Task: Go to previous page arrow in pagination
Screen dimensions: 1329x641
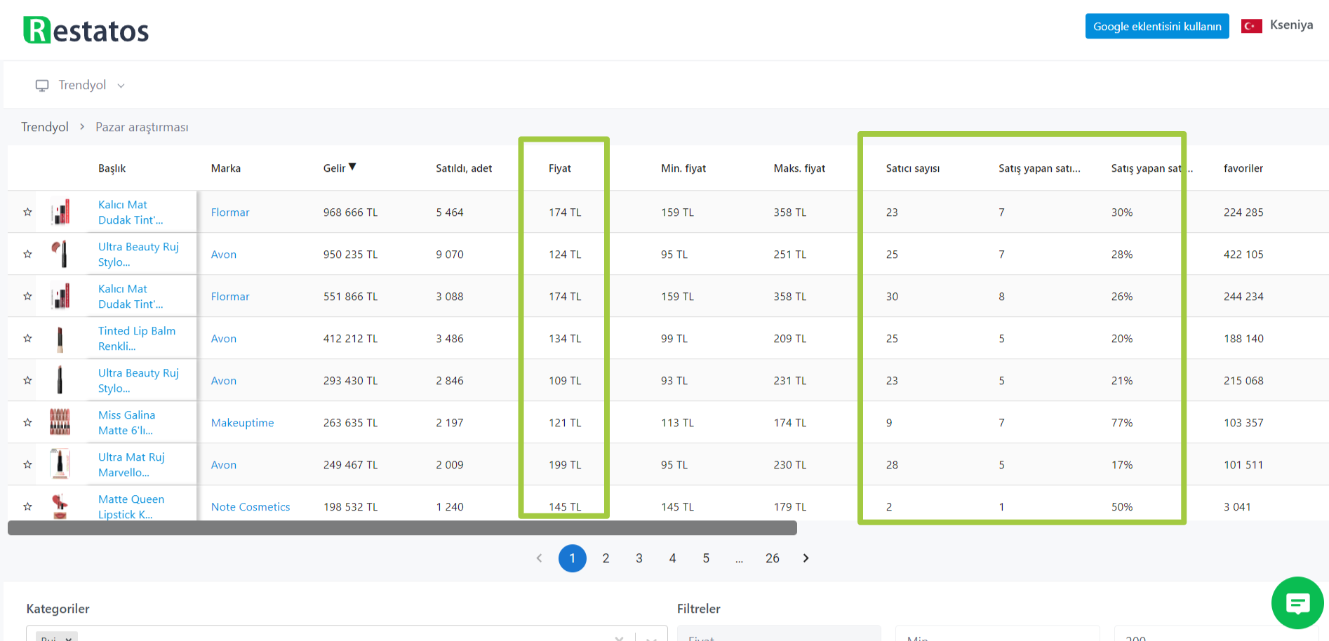Action: click(x=539, y=558)
